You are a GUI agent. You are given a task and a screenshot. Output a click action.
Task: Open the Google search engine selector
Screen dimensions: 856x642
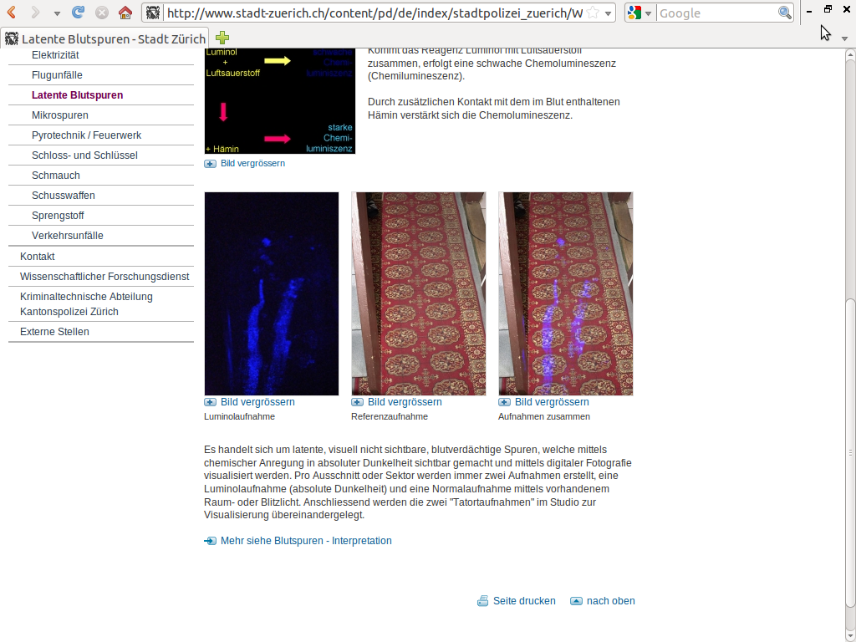[x=639, y=13]
